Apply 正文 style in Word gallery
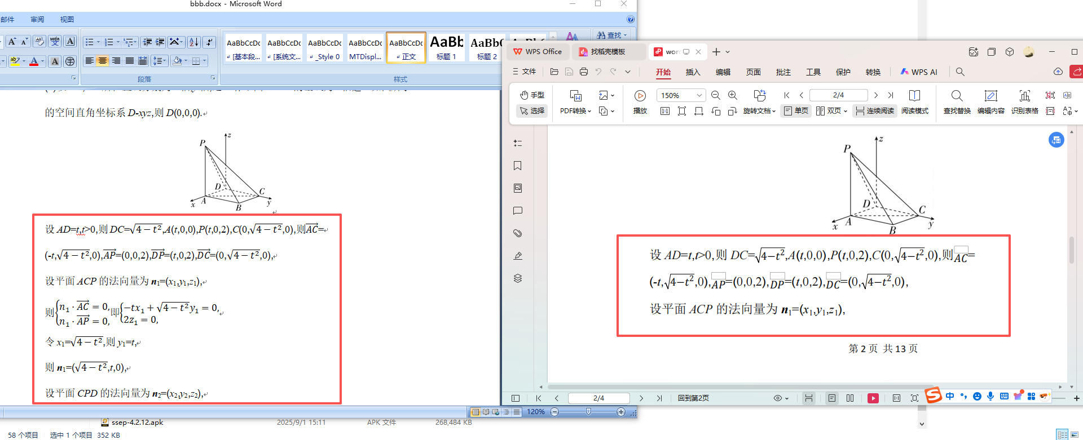 [406, 47]
